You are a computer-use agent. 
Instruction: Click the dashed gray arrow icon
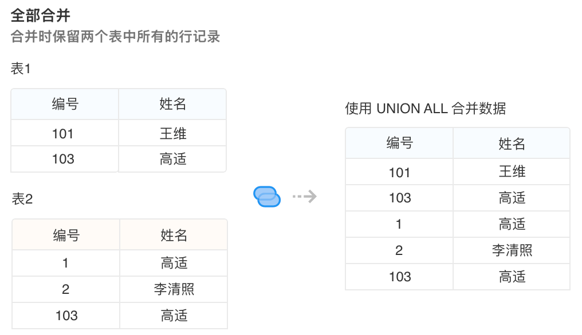tap(304, 197)
